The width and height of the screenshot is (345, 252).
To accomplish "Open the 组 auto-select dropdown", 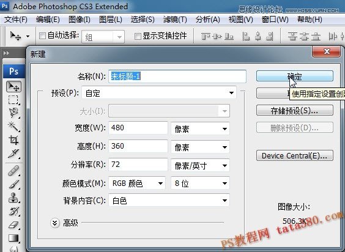I will coord(103,37).
